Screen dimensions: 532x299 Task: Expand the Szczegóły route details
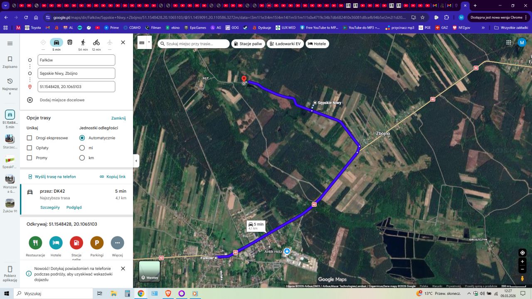click(x=50, y=207)
